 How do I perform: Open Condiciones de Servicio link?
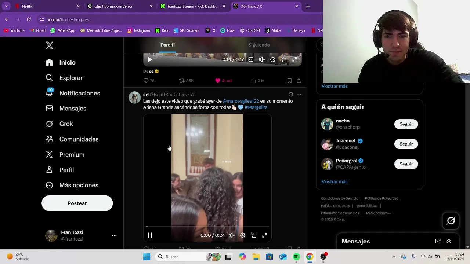tap(339, 199)
